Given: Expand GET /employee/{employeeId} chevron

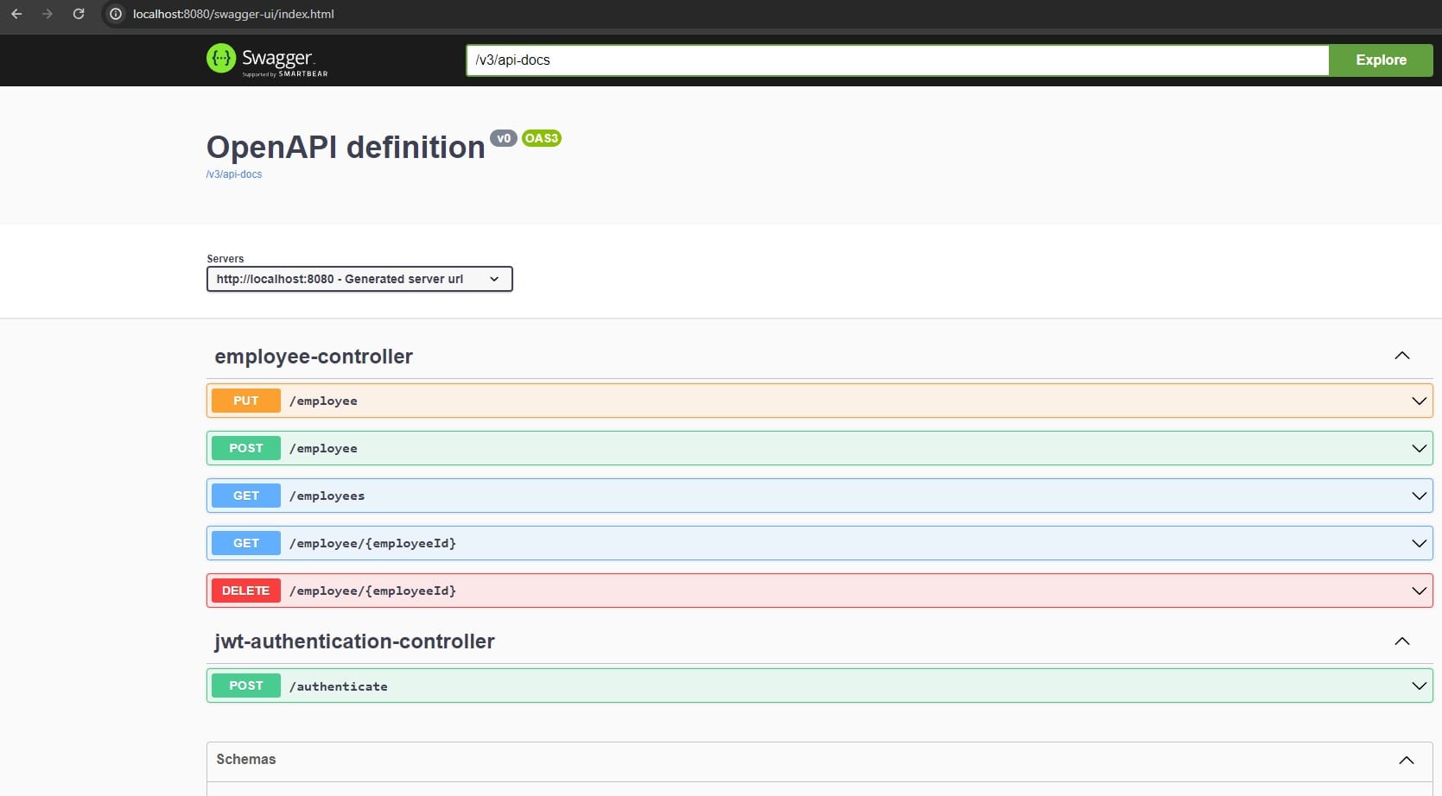Looking at the screenshot, I should pyautogui.click(x=1419, y=543).
